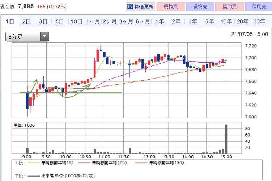Switch to the 2ヶ月 chart tab
The image size is (272, 181).
(110, 21)
